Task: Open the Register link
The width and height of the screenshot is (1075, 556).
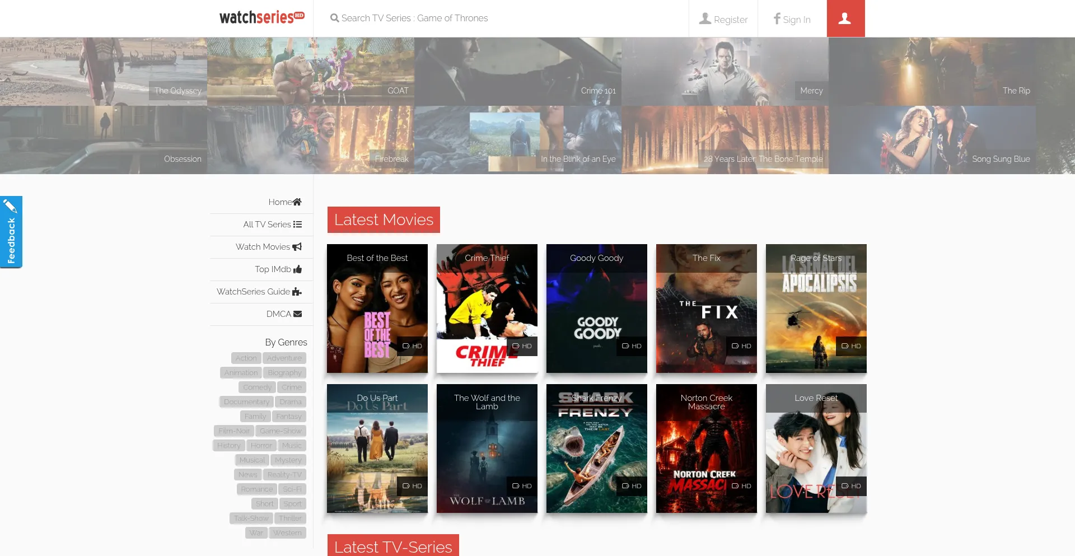Action: 723,18
